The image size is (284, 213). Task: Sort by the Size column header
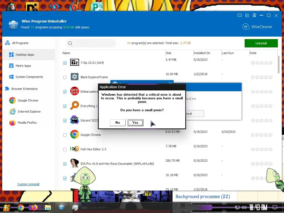168,53
